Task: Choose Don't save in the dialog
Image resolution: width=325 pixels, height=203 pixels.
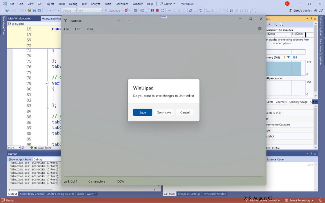Action: (x=164, y=112)
